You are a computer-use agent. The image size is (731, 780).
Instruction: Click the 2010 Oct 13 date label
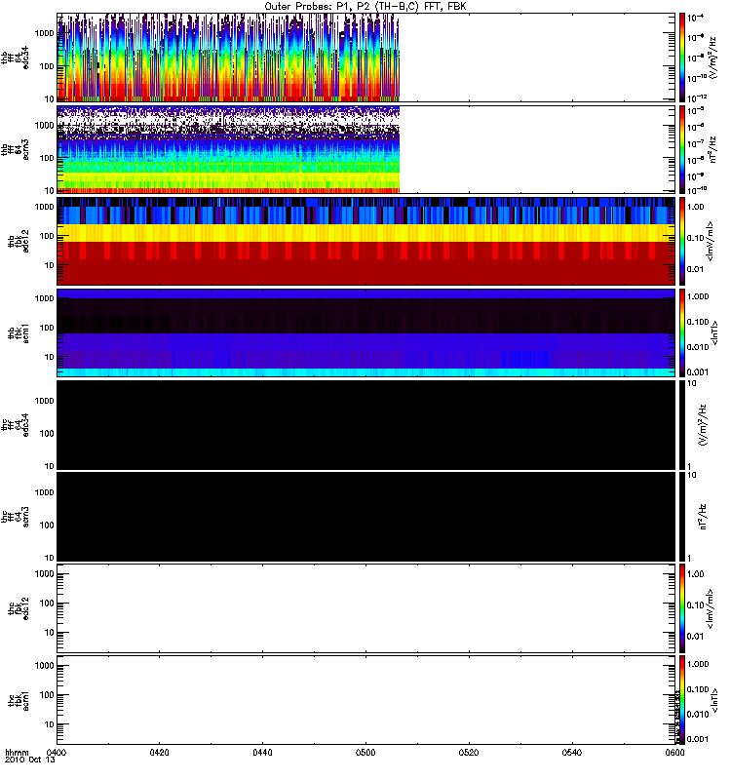[30, 760]
